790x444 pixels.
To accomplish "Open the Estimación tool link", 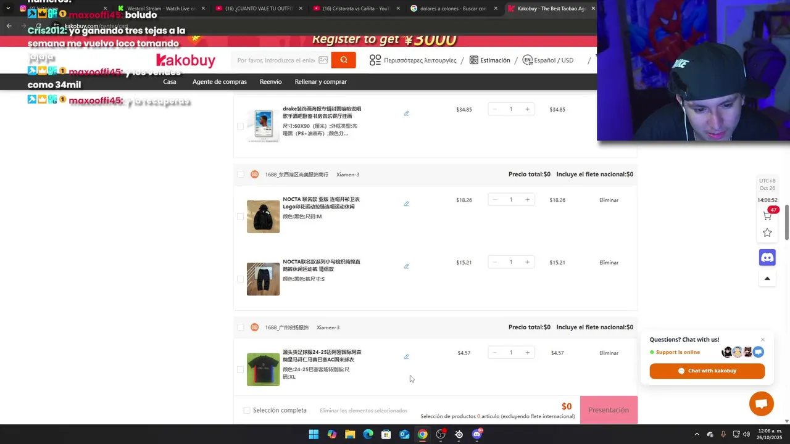I will tap(490, 60).
